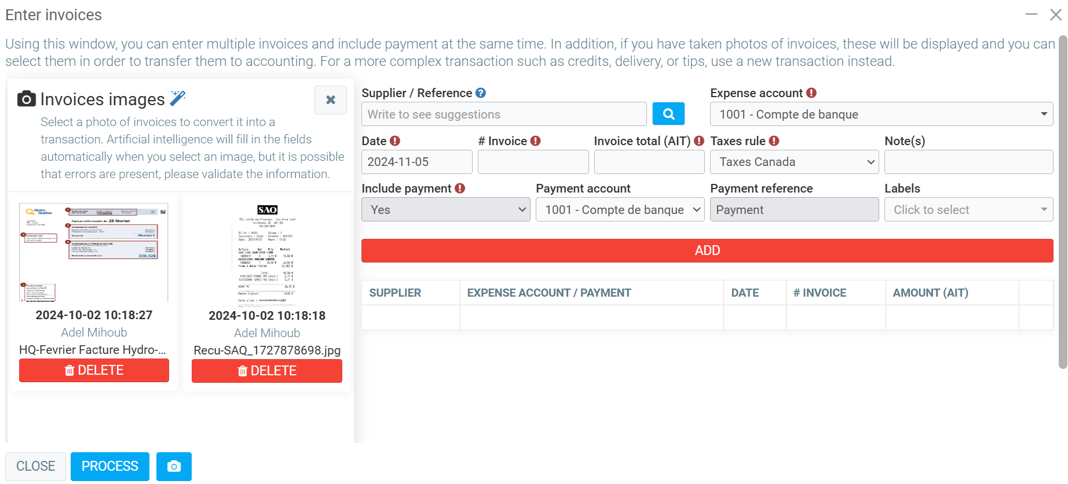
Task: Click into the Invoice total (AIT) field
Action: point(649,162)
